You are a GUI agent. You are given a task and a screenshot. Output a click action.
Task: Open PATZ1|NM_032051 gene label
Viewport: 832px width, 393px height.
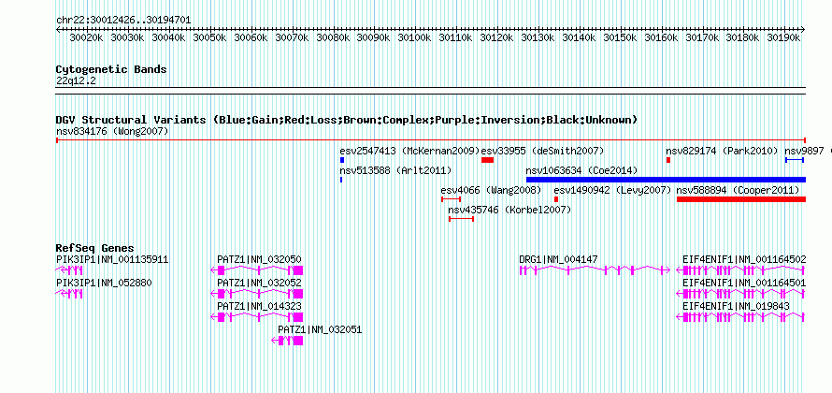(x=320, y=329)
